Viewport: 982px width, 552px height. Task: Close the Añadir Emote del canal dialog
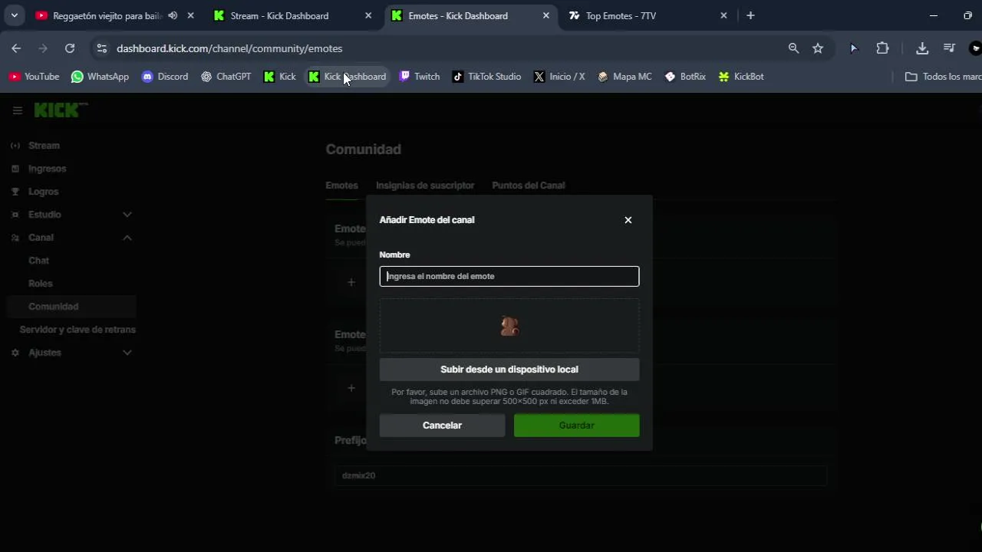[x=628, y=220]
